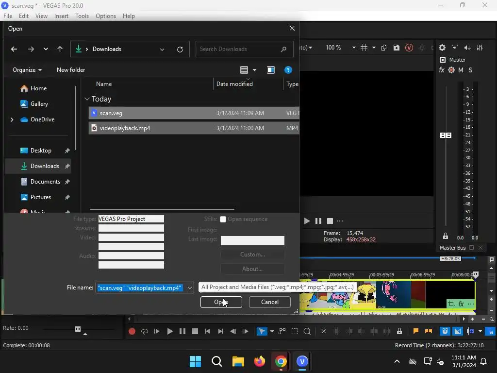This screenshot has width=497, height=373.
Task: Collapse the Today group
Action: [x=87, y=99]
